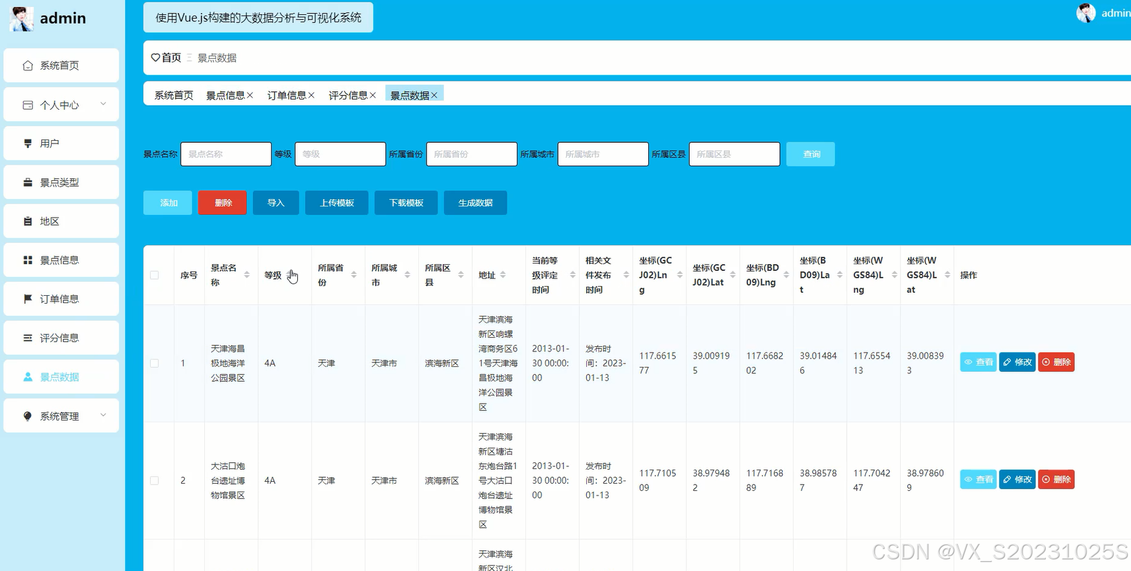
Task: Toggle the select-all header checkbox
Action: [x=154, y=275]
